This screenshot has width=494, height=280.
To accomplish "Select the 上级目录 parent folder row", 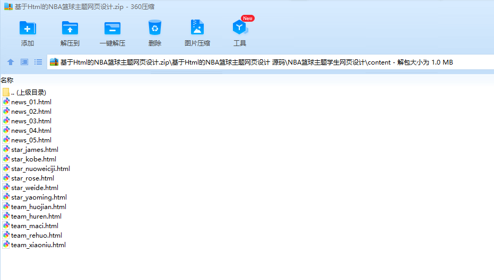I will (24, 93).
